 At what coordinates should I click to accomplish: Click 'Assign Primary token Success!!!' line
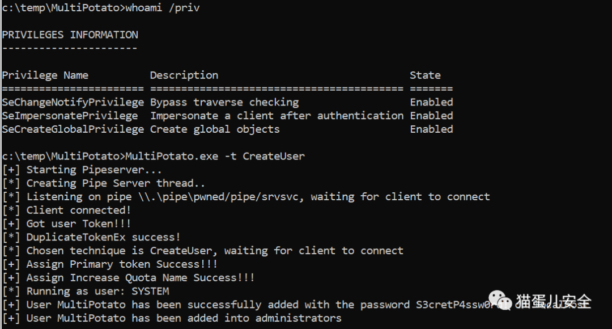(110, 264)
